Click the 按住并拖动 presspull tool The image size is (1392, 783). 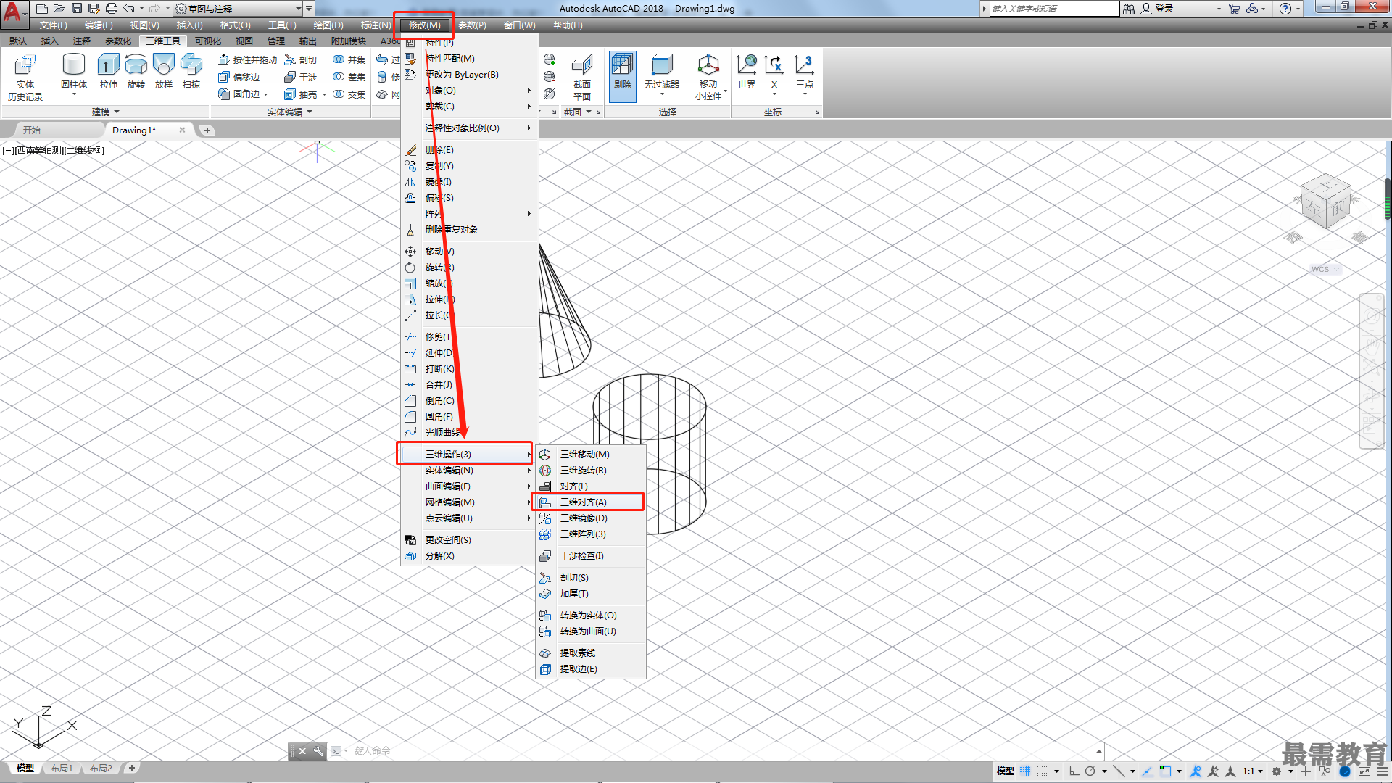pyautogui.click(x=248, y=59)
